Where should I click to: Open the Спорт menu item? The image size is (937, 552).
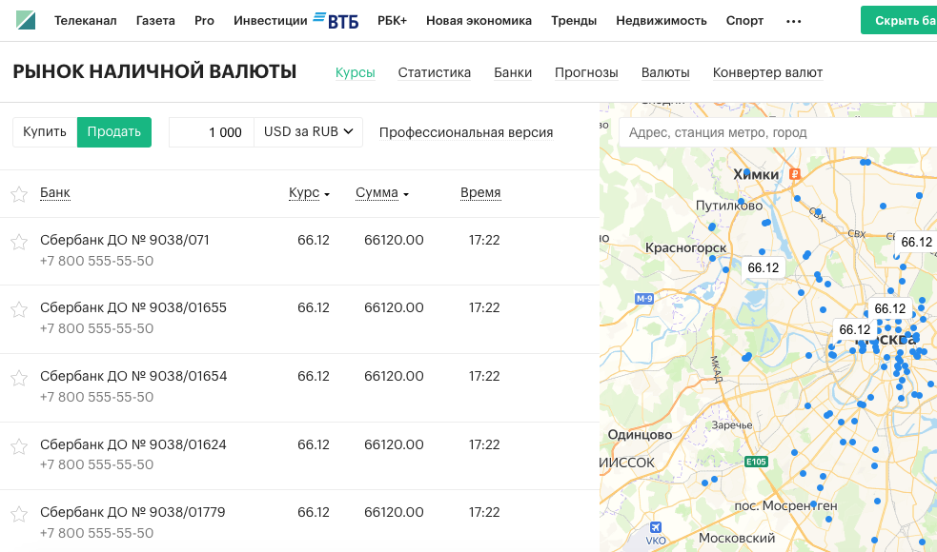click(744, 20)
